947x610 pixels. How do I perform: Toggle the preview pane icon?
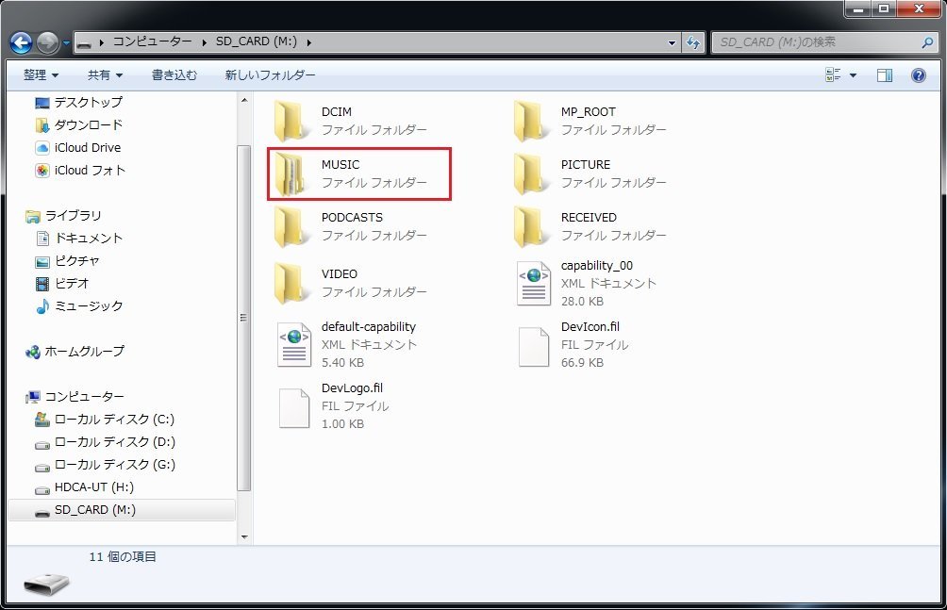tap(884, 75)
